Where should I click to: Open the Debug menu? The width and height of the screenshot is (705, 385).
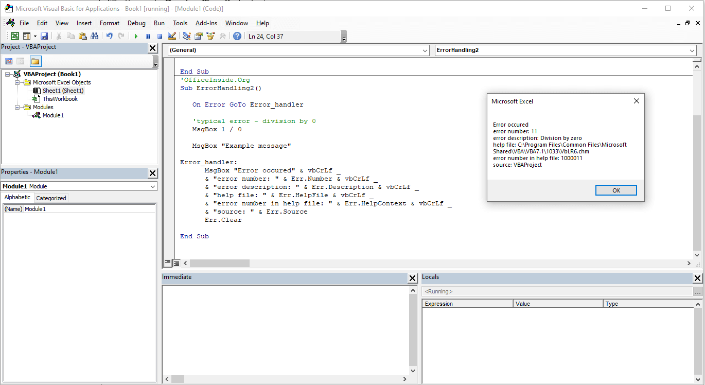pyautogui.click(x=136, y=23)
